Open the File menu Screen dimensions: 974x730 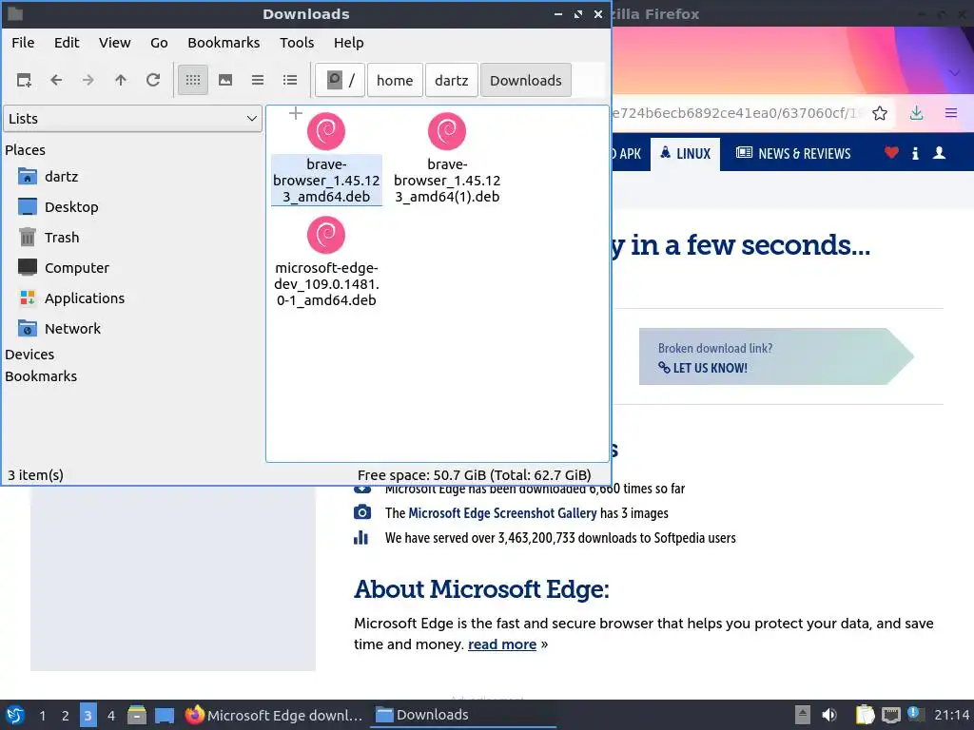click(x=23, y=43)
